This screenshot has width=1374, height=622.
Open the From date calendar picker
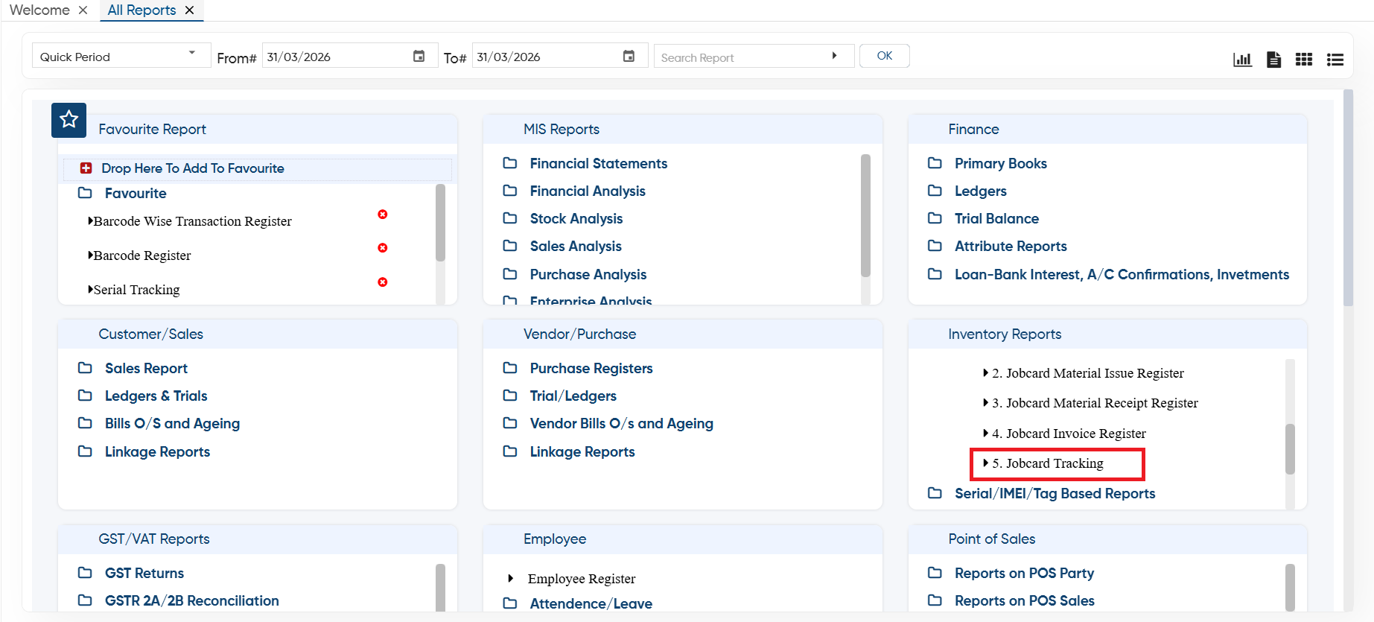419,57
